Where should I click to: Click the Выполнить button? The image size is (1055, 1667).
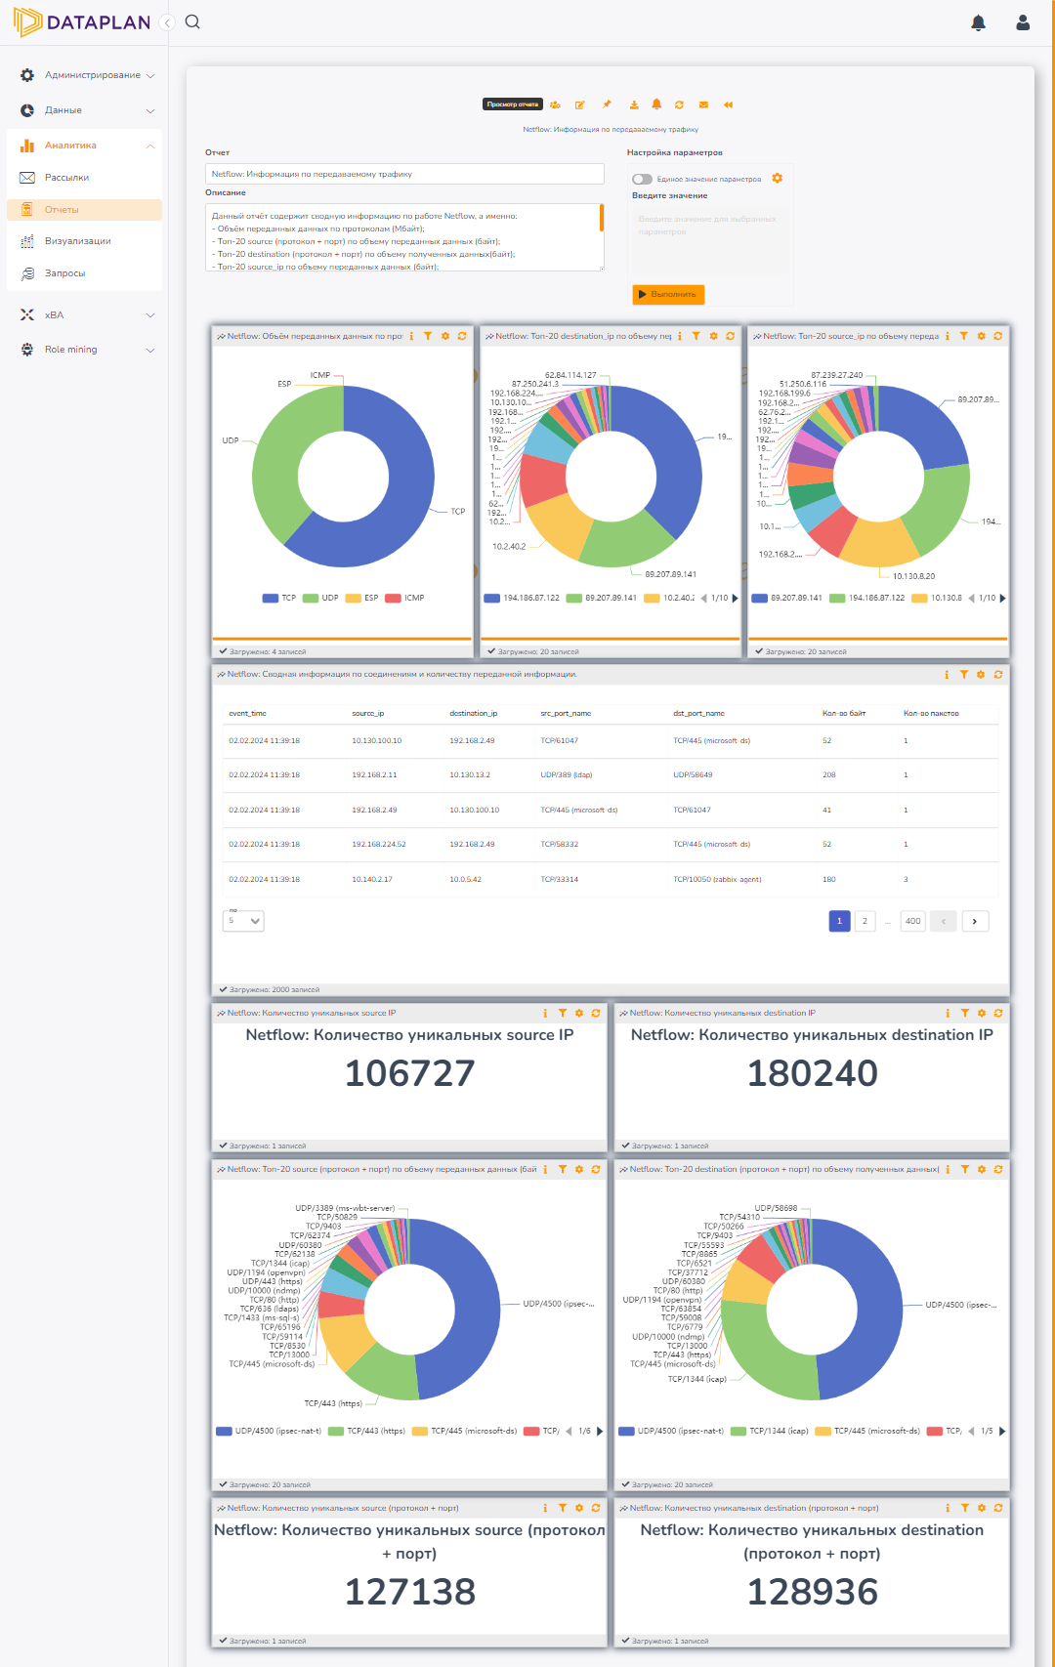click(x=668, y=294)
